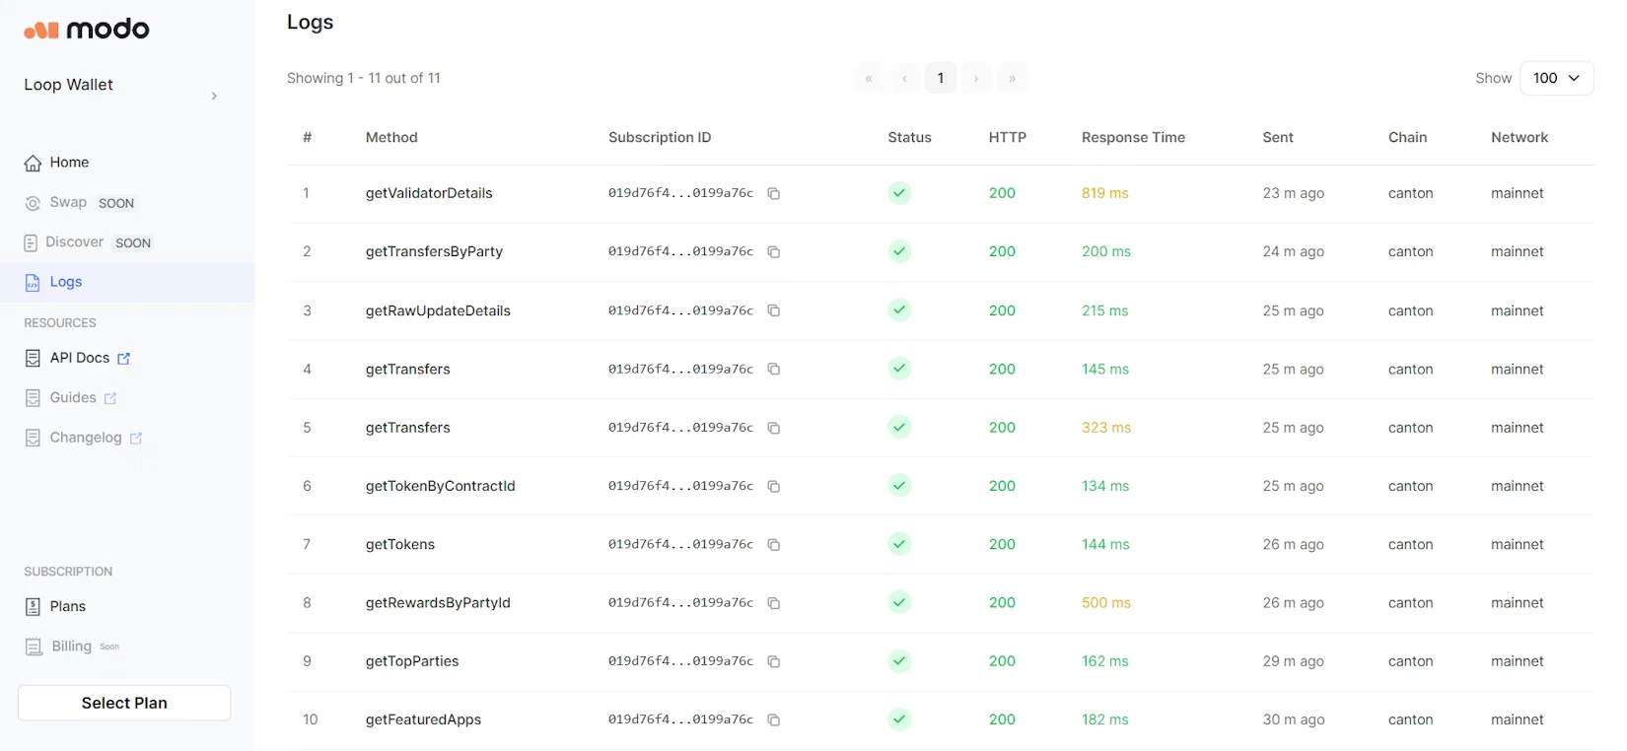
Task: Click the getValidatorDetails method name
Action: (x=429, y=193)
